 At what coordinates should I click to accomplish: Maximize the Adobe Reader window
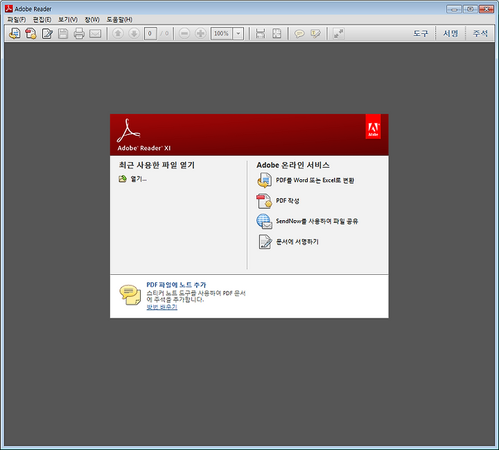(471, 9)
